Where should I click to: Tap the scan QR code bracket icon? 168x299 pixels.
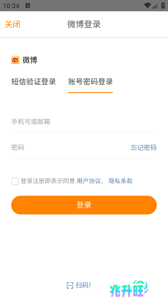[x=70, y=285]
